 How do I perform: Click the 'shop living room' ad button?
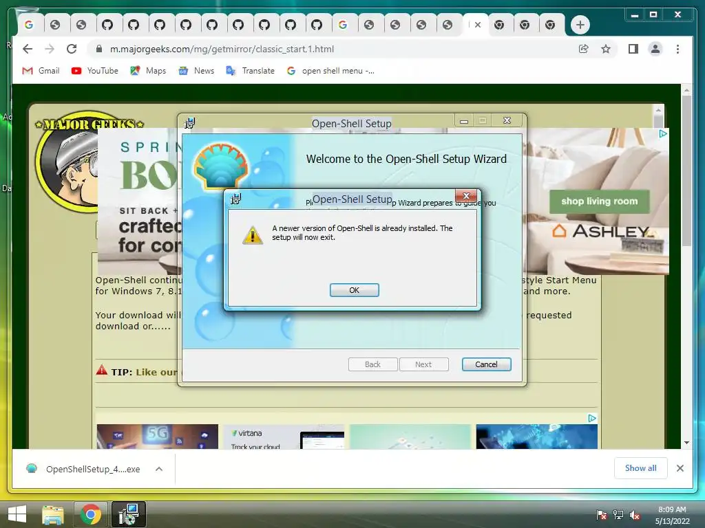point(600,201)
